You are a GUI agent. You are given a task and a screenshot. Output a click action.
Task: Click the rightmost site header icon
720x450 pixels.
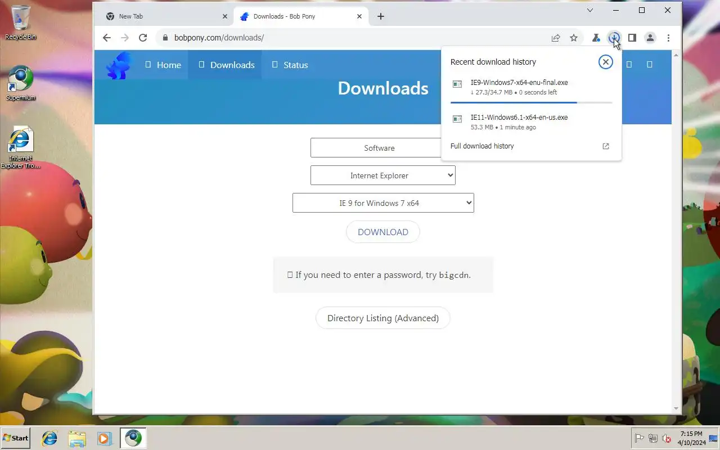650,65
